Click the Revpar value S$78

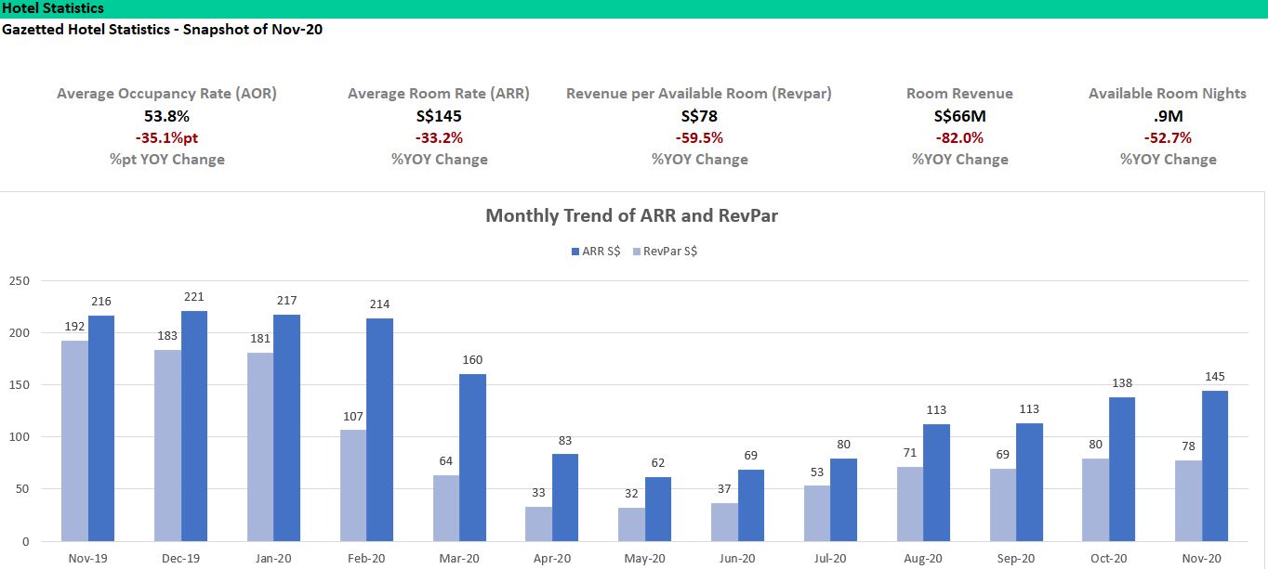point(699,116)
